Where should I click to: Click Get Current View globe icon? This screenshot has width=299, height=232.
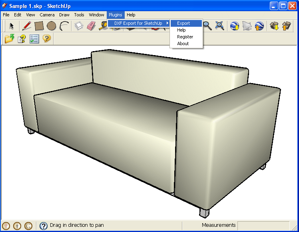point(235,26)
